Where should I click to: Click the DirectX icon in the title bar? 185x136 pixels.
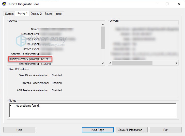pyautogui.click(x=4, y=4)
